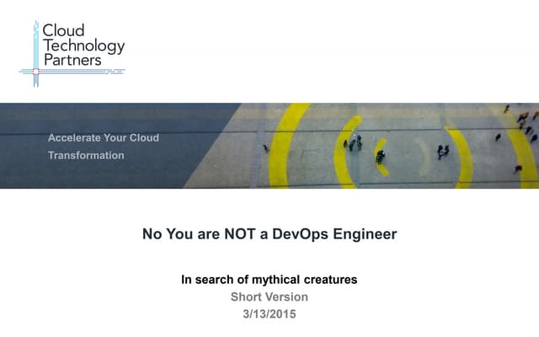Click the pair of people right of center
Viewport: 539px width, 337px height.
(442, 152)
